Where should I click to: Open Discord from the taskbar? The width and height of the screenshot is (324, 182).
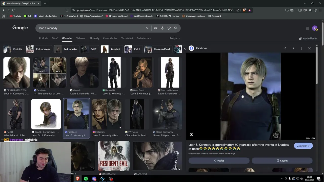pos(94,179)
